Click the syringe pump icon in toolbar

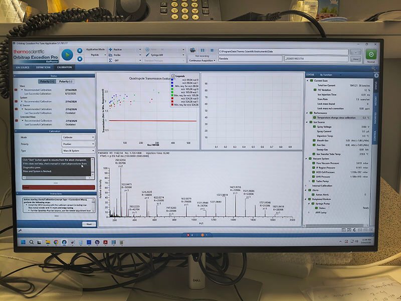coord(147,55)
